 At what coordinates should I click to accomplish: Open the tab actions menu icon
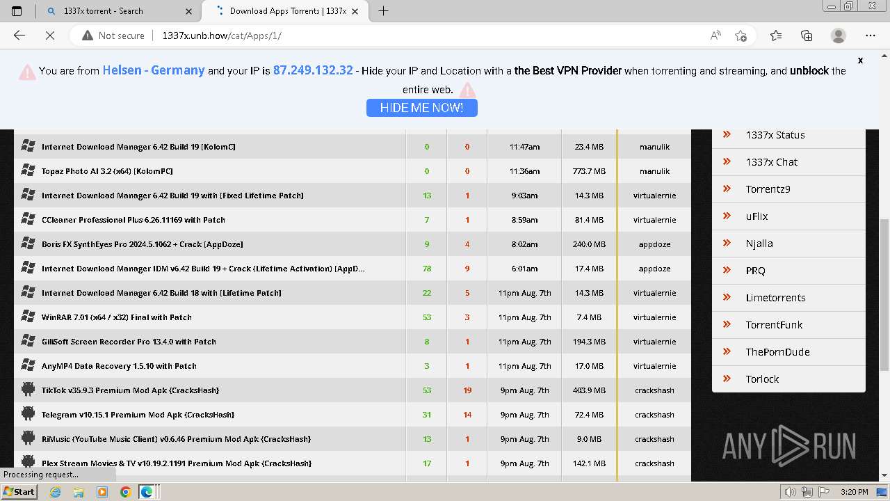pos(17,10)
